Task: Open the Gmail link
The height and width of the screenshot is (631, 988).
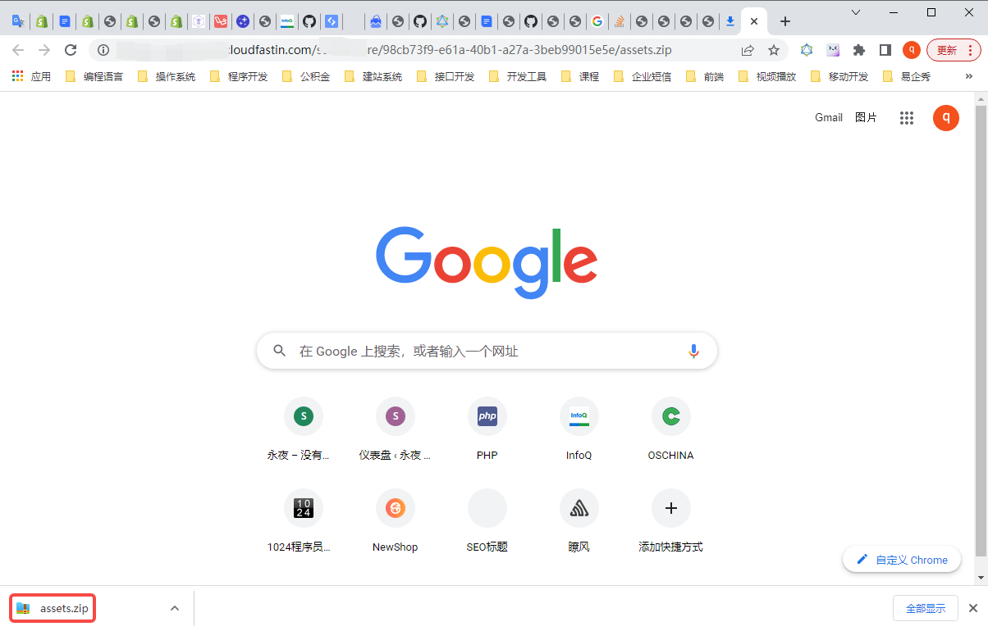Action: tap(829, 117)
